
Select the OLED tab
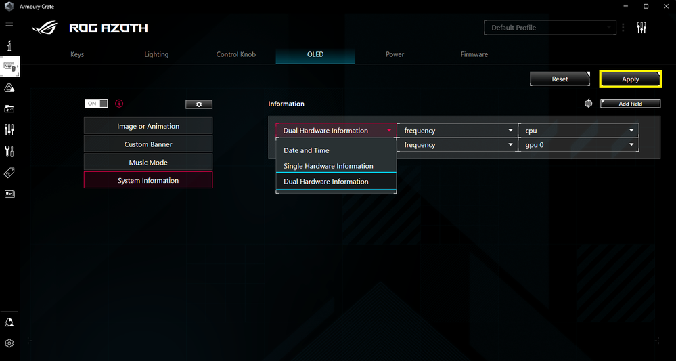pyautogui.click(x=315, y=55)
